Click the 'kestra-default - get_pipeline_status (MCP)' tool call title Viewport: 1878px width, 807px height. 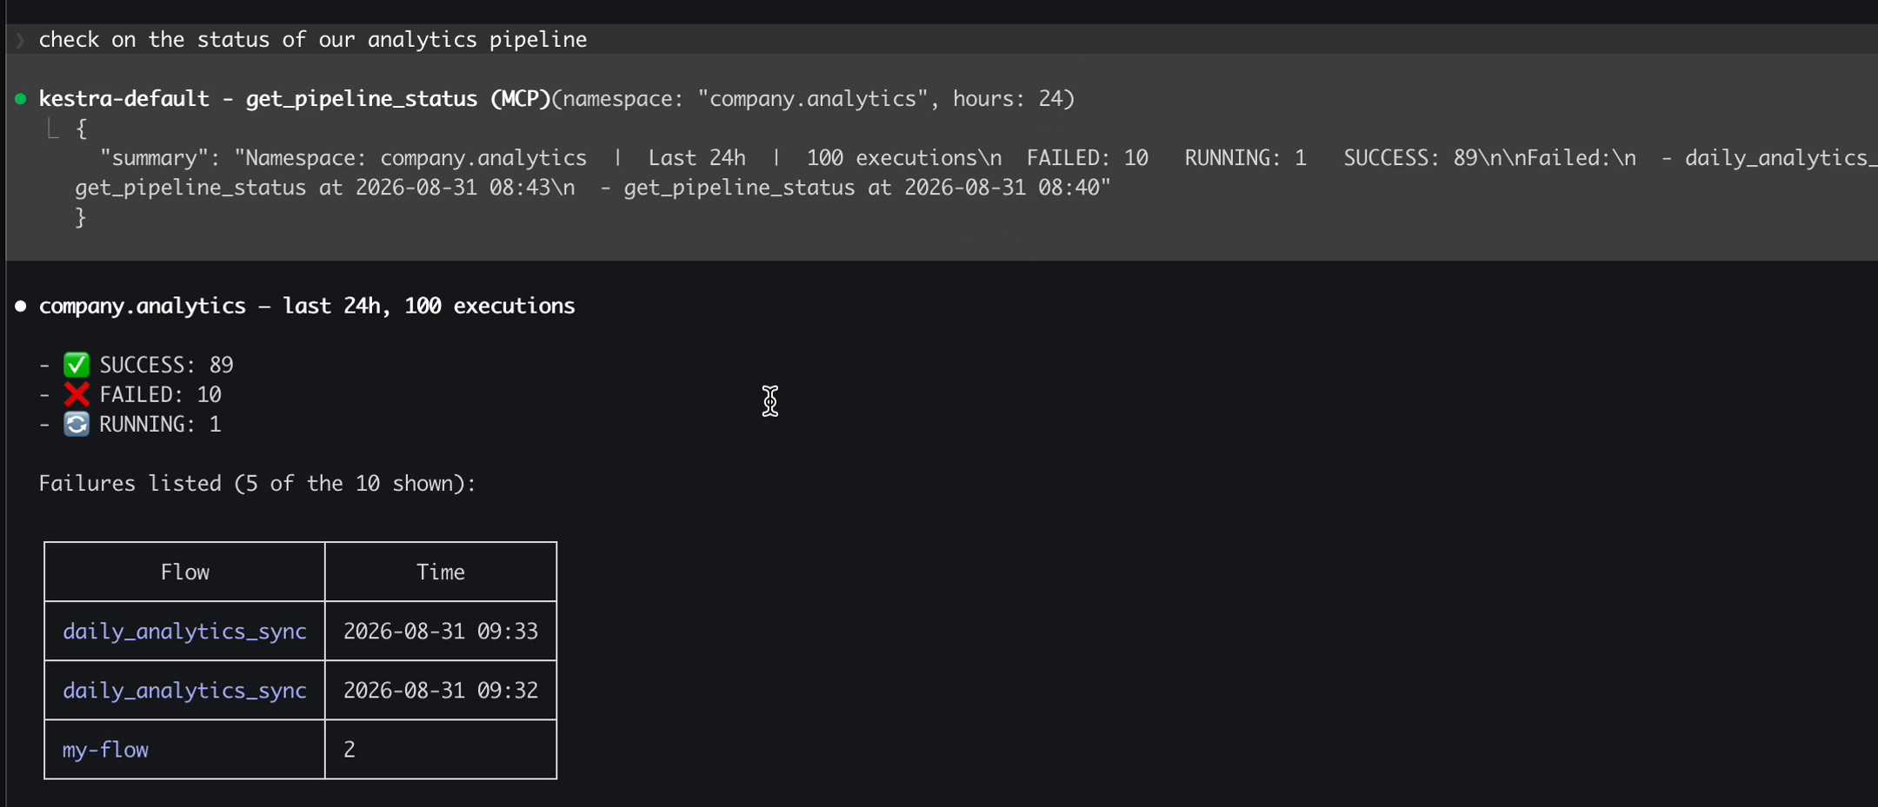tap(295, 99)
